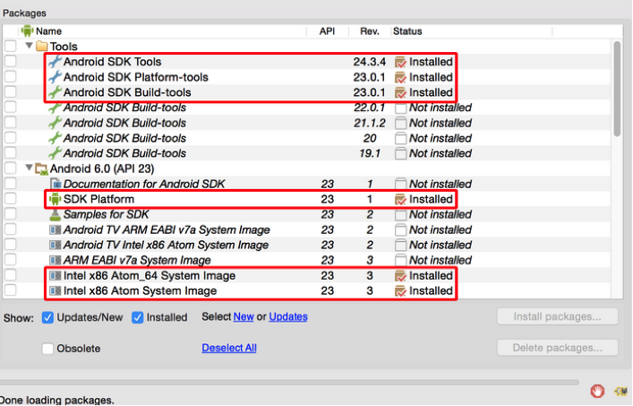Click not-installed status icon for Samples for SDK
Screen dimensions: 633x406
coord(400,214)
